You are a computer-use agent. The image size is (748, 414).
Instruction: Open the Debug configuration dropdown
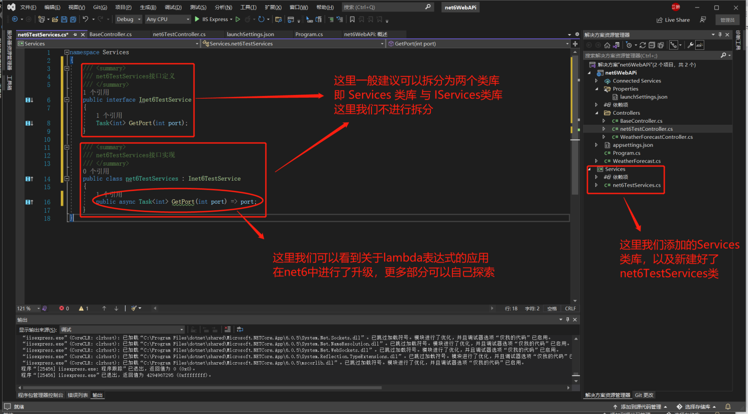tap(129, 19)
